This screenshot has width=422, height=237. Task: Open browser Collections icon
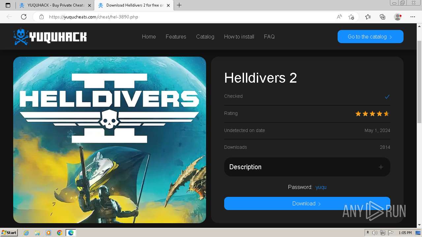tap(382, 17)
